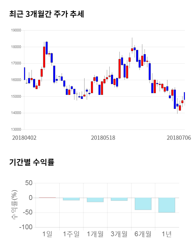This screenshot has width=194, height=245.
Task: Click the 16000 price axis label
Action: (x=16, y=80)
